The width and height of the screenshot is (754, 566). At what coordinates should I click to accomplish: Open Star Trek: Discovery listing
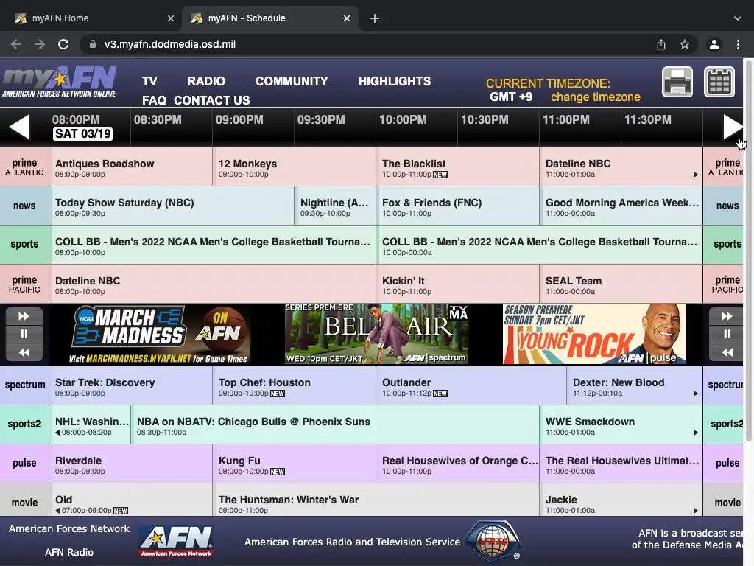(131, 385)
